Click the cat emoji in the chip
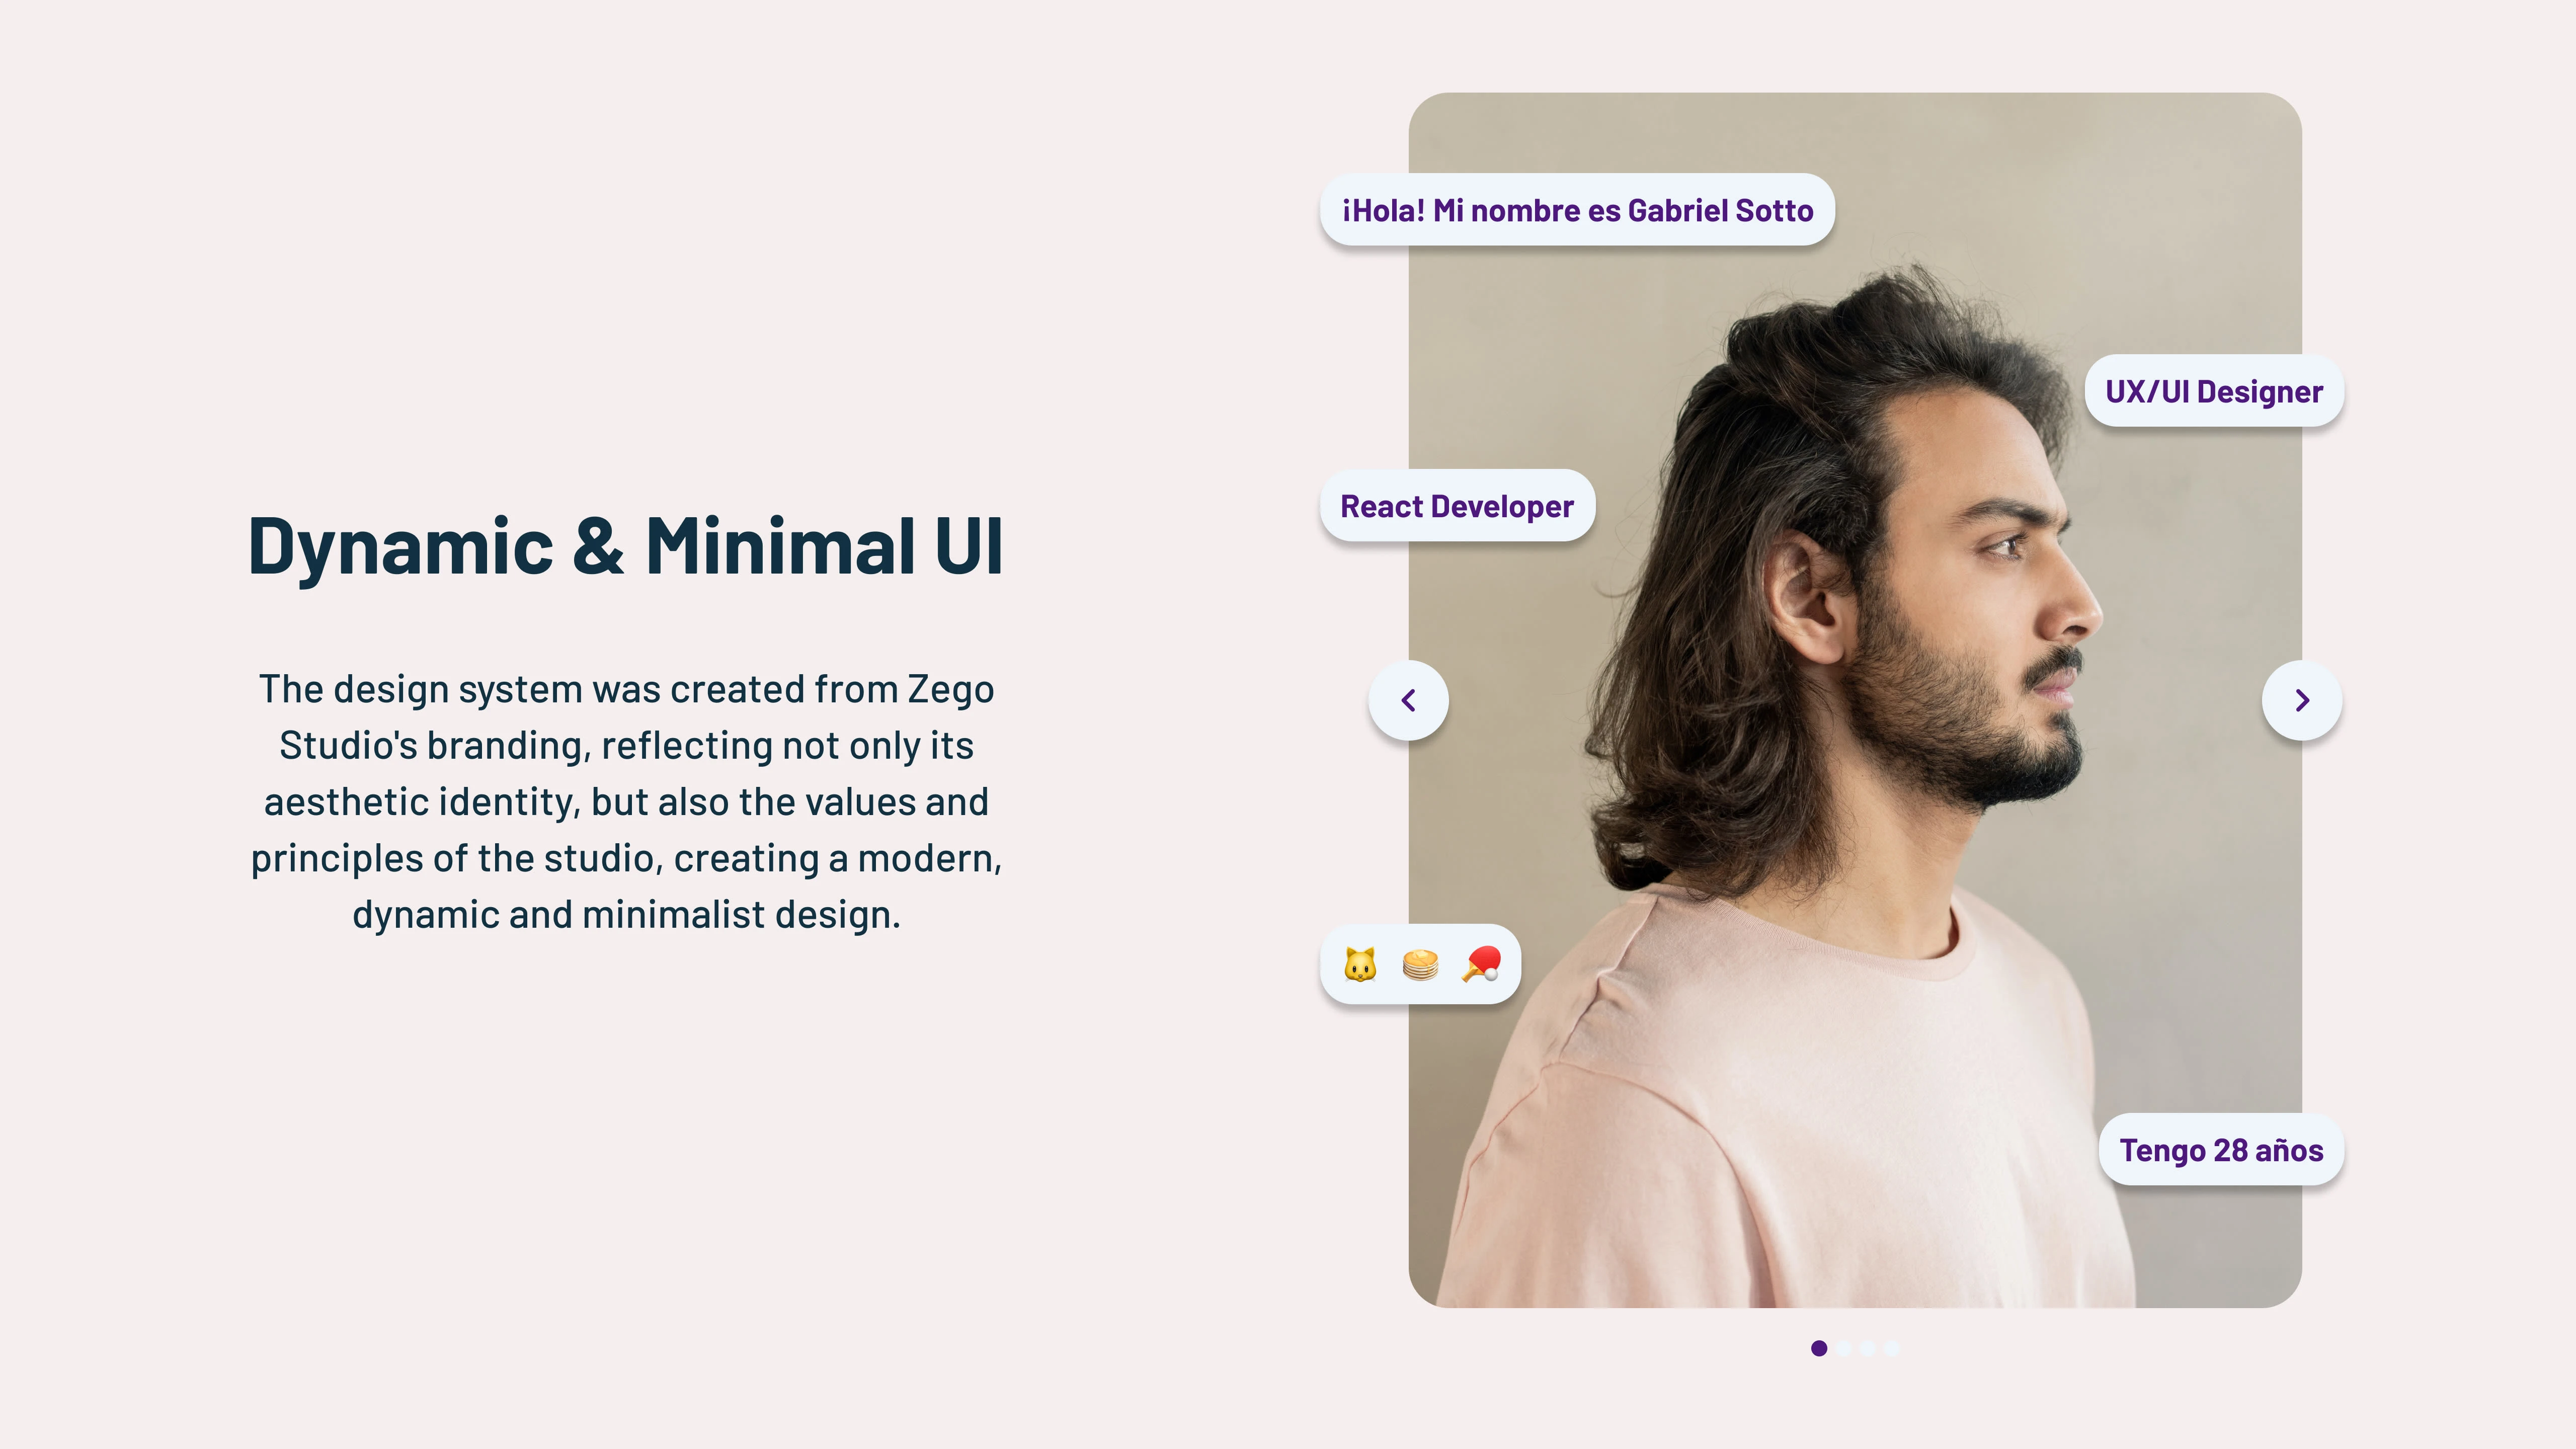This screenshot has width=2576, height=1449. [1360, 964]
